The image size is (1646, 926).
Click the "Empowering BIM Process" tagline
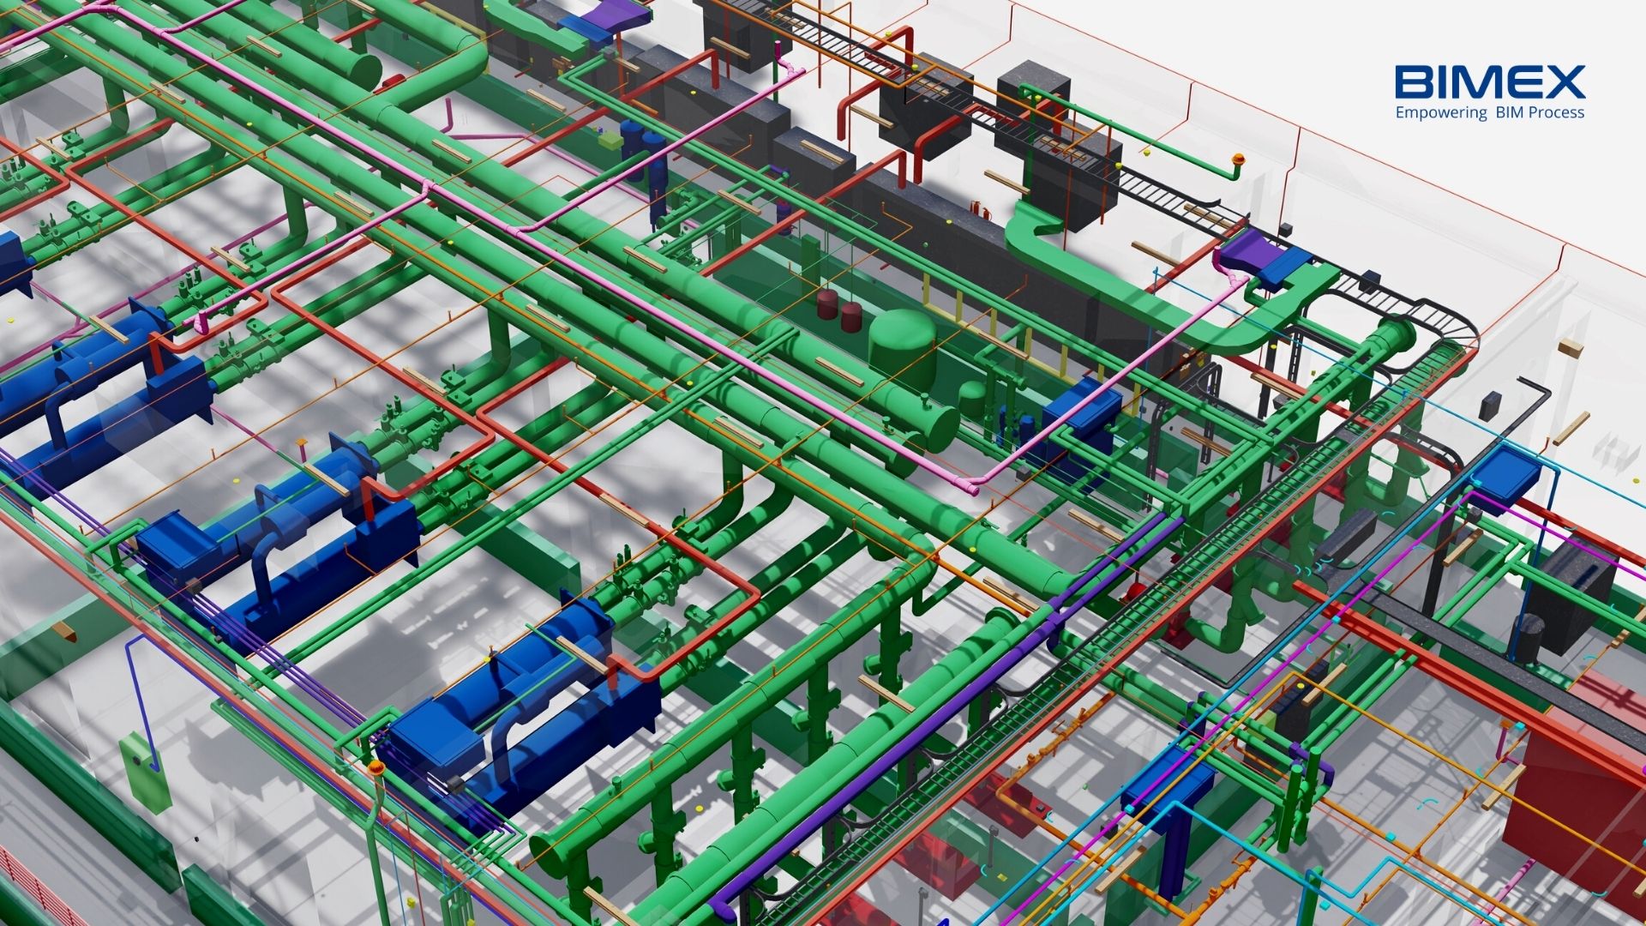[1490, 112]
